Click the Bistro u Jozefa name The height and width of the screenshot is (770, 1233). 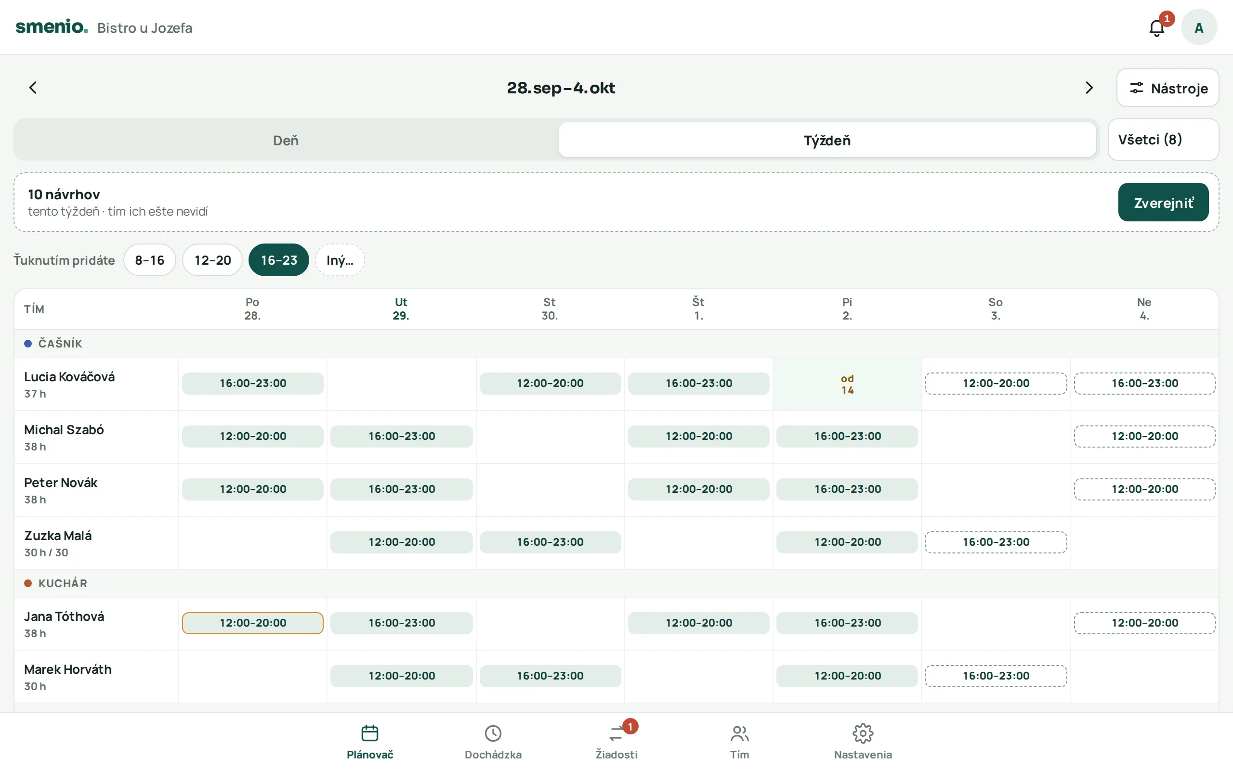(144, 28)
